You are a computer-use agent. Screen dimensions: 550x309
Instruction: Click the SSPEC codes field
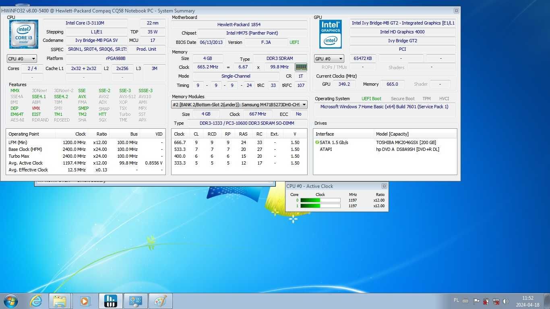click(x=97, y=49)
